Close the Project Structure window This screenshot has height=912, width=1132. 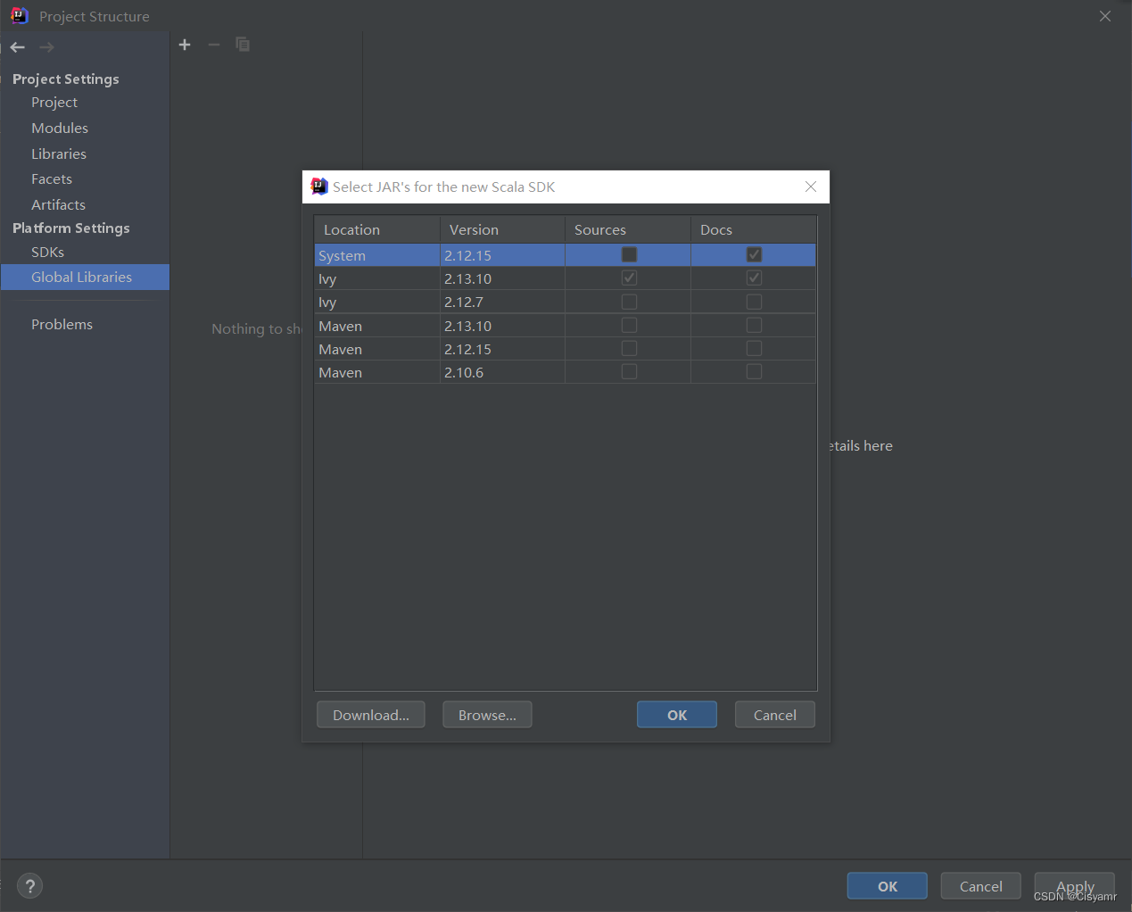click(x=1105, y=16)
